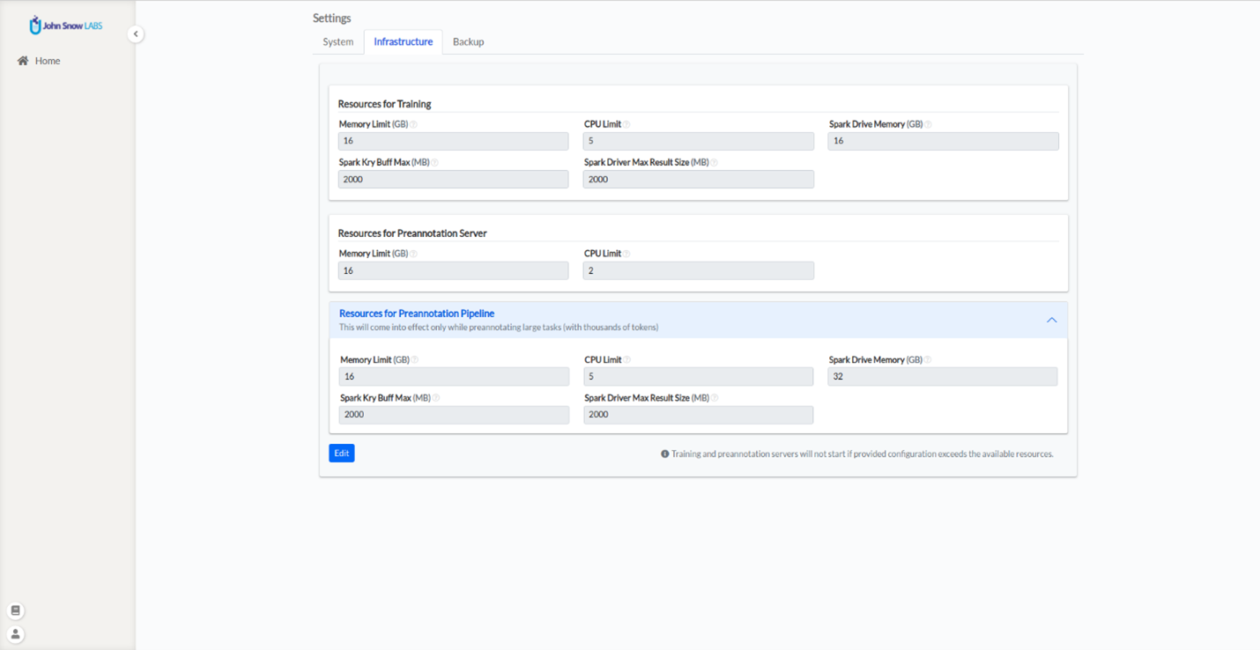Click help icon beside Training Memory Limit (GB)
Image resolution: width=1260 pixels, height=650 pixels.
click(414, 125)
